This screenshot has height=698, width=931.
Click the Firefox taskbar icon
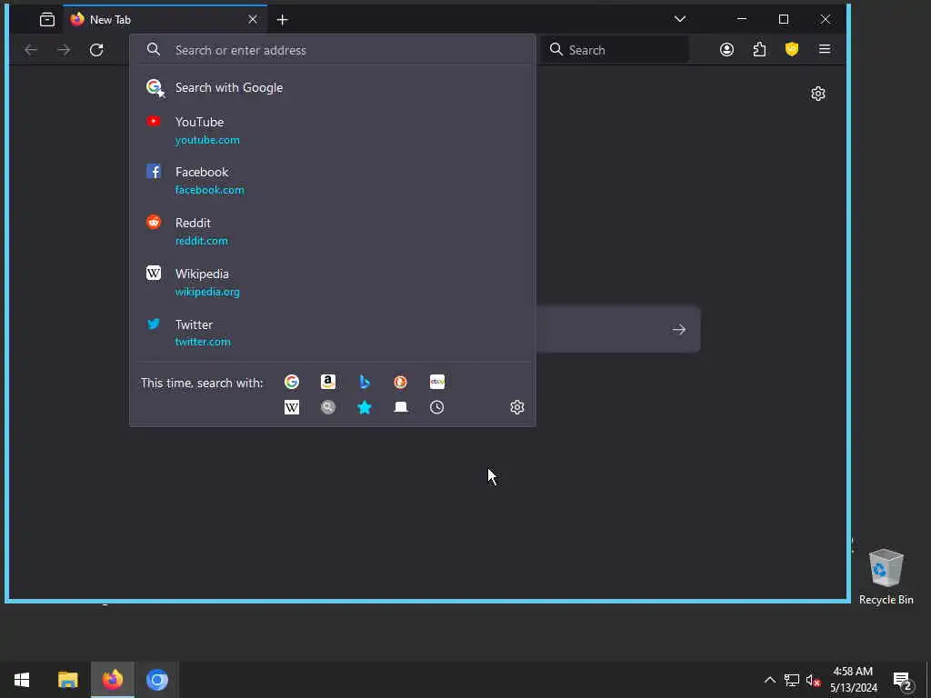point(112,680)
